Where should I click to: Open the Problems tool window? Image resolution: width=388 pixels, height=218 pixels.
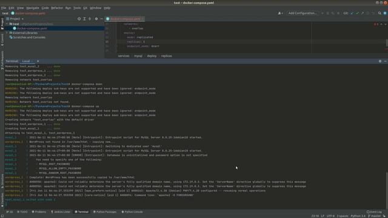(x=39, y=212)
